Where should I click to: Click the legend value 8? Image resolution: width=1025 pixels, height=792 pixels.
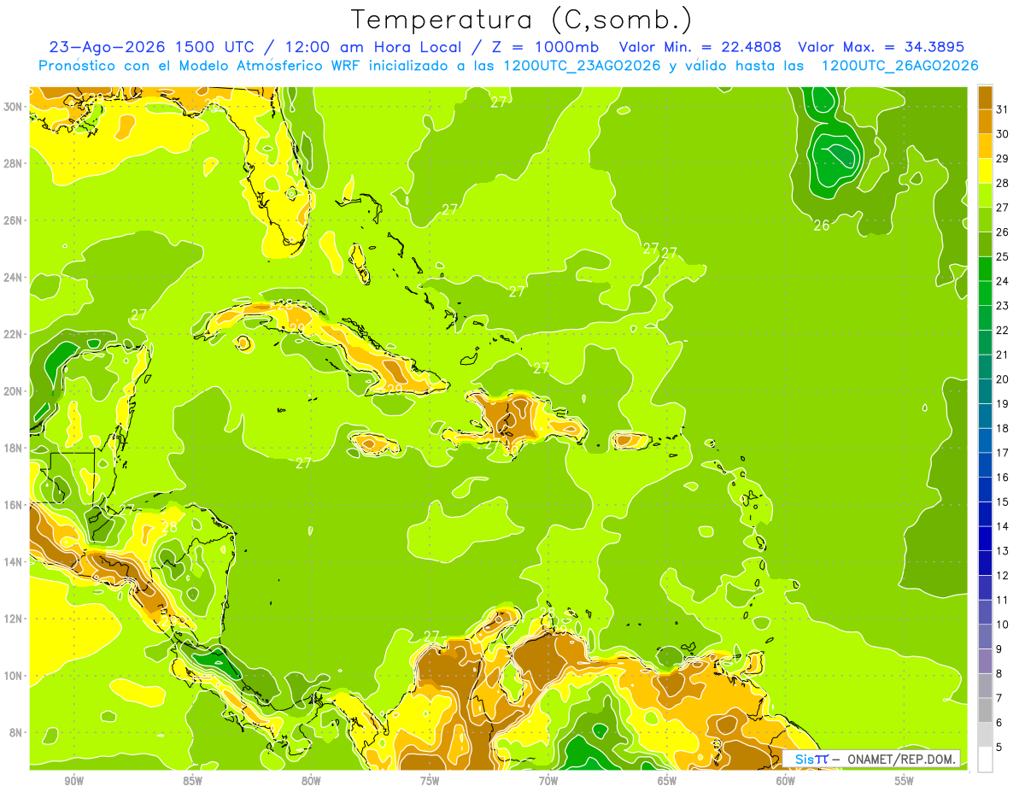pyautogui.click(x=999, y=674)
